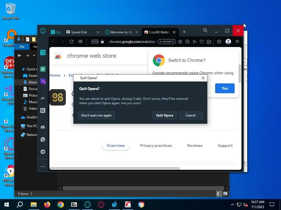Screen dimensions: 281x210
Task: Click the Opera logo menu icon
Action: pos(43,31)
